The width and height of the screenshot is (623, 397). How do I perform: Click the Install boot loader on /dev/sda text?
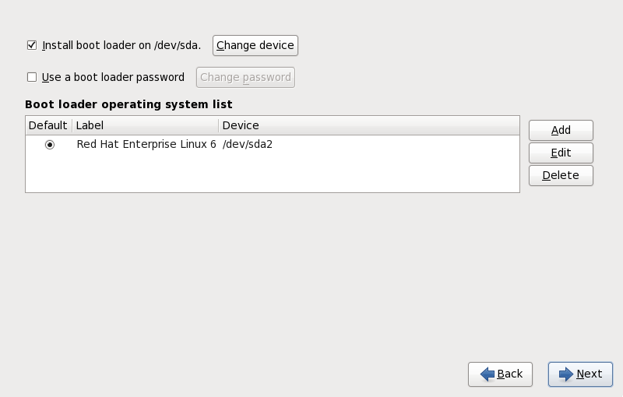pos(121,45)
